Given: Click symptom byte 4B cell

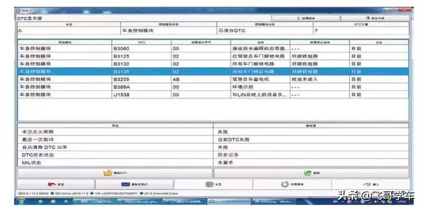Looking at the screenshot, I should (x=201, y=79).
